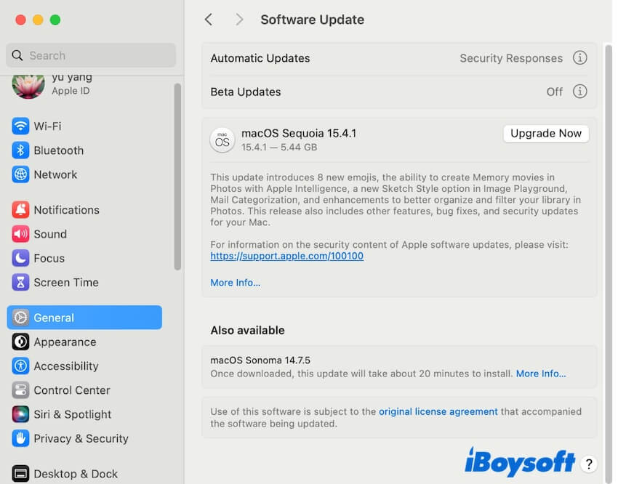Click the macOS Sequoia OS icon
Image resolution: width=618 pixels, height=484 pixels.
(x=222, y=140)
